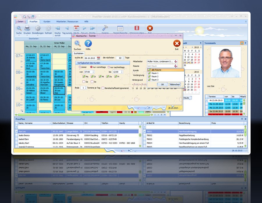Click horizontal green schedule scrollbar
Image resolution: width=262 pixels, height=203 pixels.
coord(84,115)
